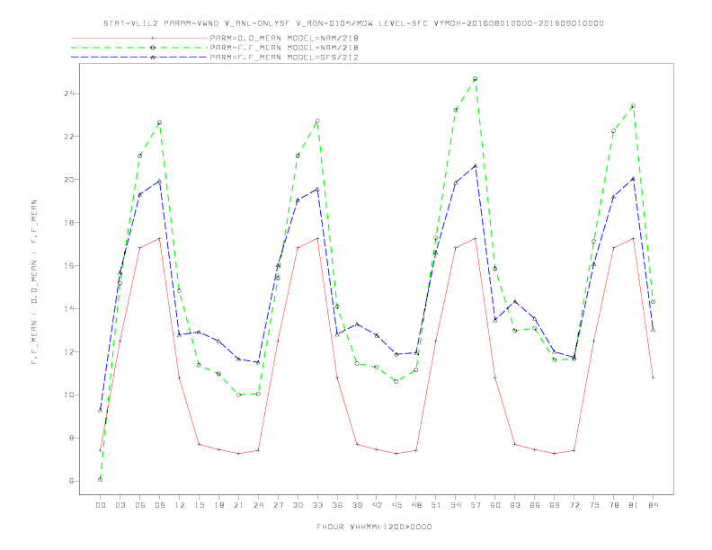This screenshot has width=712, height=550.
Task: Click the x-axis label FHOUR VHHMM:1200>0000
Action: click(x=374, y=527)
